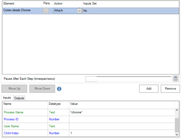Screen dimensions: 182x139
Task: Edit the Process Name value "chrome"
Action: pyautogui.click(x=122, y=112)
